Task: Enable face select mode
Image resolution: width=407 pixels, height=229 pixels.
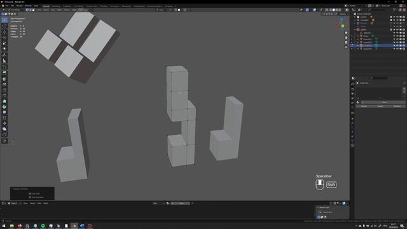Action: (33, 10)
